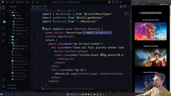The height and width of the screenshot is (96, 171).
Task: Open globals.css in explorer
Action: click(20, 25)
